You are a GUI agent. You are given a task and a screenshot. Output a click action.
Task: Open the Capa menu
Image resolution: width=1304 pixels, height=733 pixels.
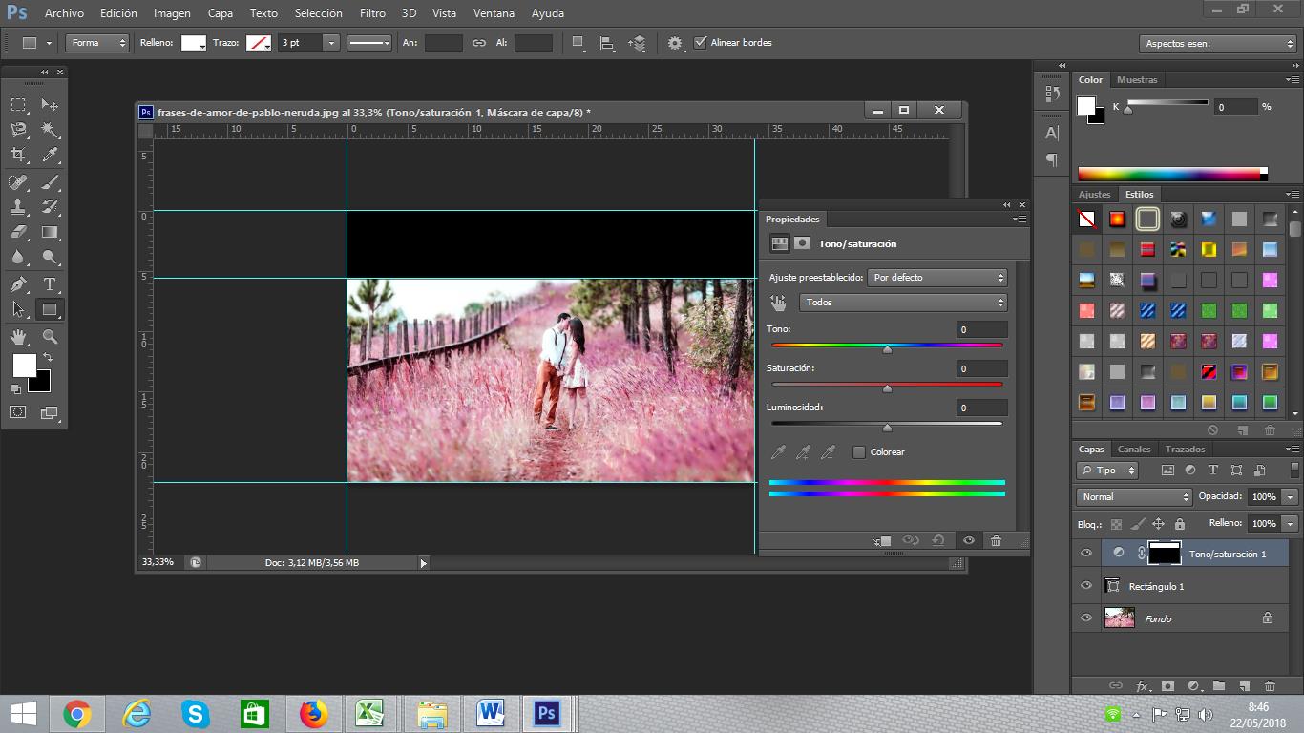pos(221,13)
